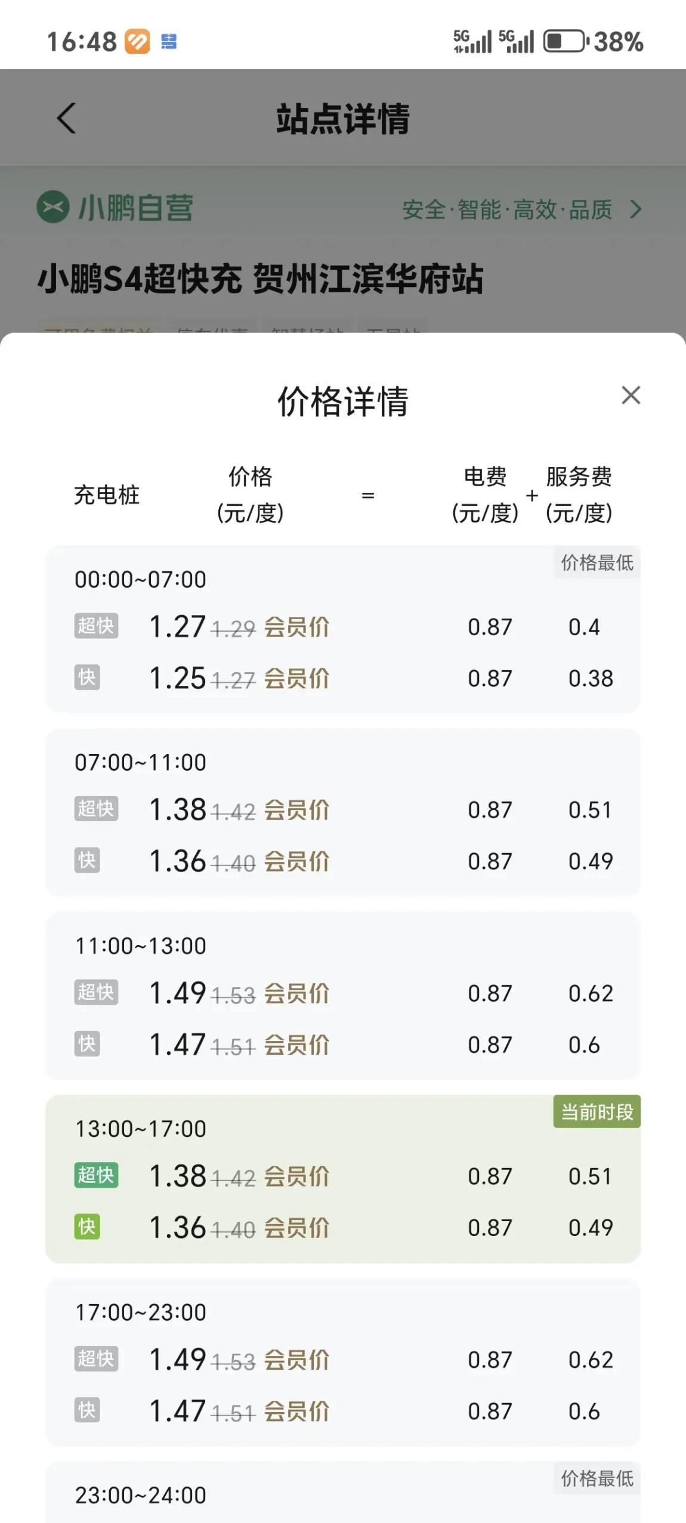Tap the green 超快 badge in 13:00~17:00

(96, 1175)
